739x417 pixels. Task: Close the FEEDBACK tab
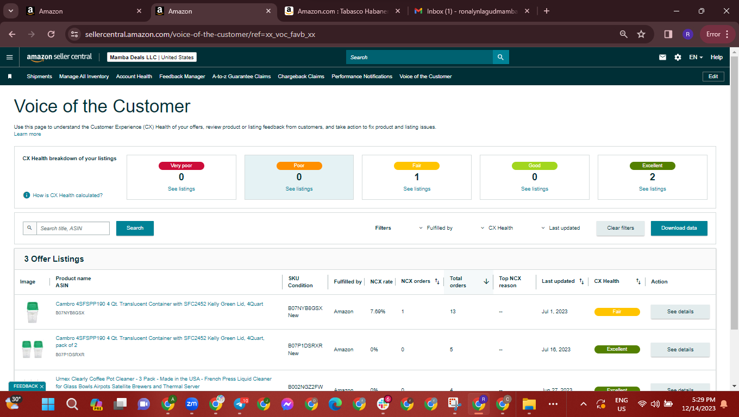[x=42, y=386]
